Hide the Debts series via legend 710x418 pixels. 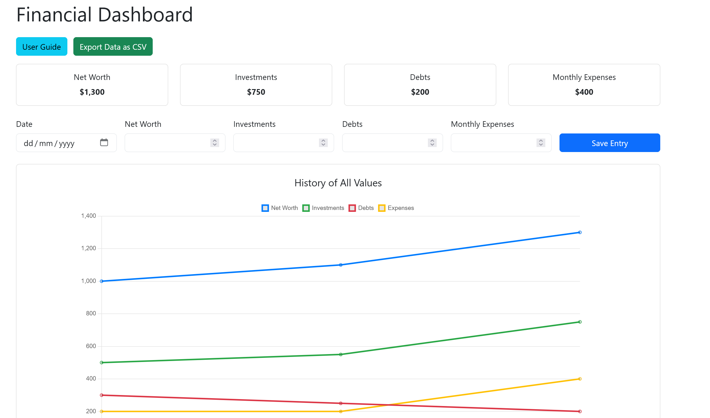[361, 208]
